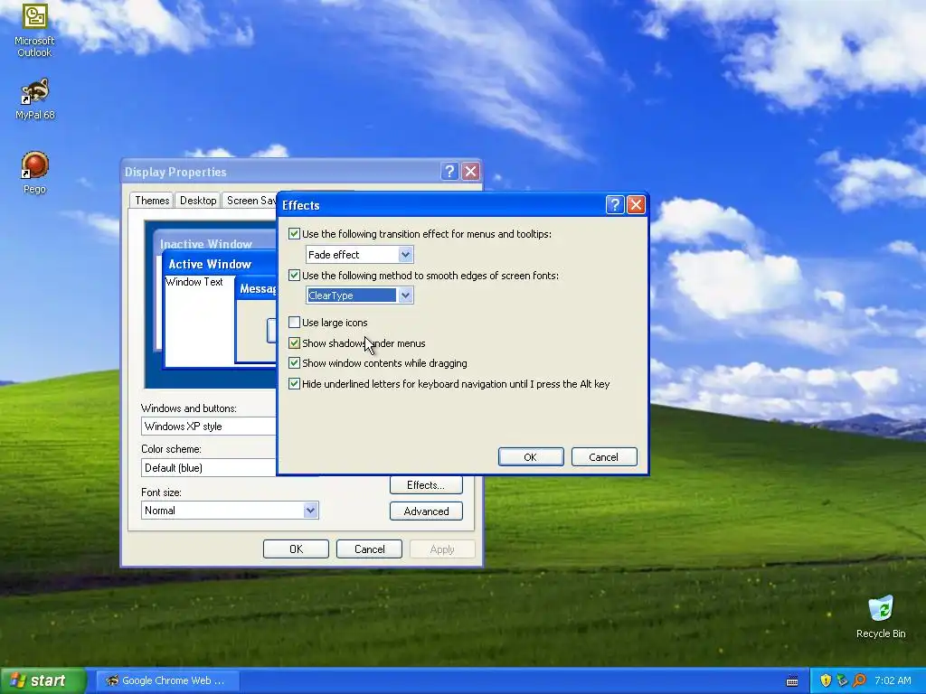The width and height of the screenshot is (926, 694).
Task: Click the Effects... button in Display Properties
Action: 426,485
